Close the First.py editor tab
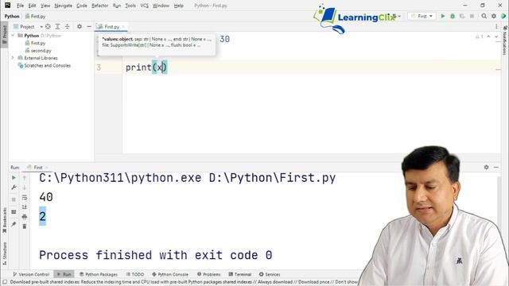 point(124,26)
